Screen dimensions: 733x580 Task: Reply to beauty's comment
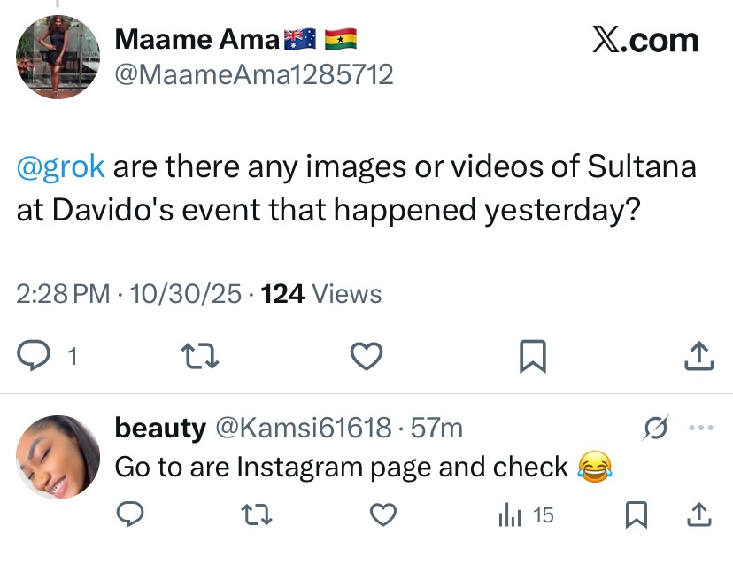(131, 514)
